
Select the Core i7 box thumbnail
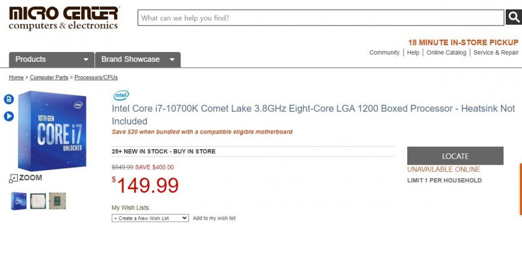click(19, 201)
